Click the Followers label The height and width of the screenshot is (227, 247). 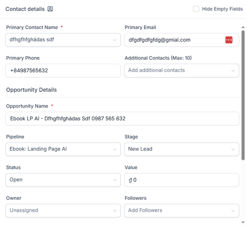(135, 198)
